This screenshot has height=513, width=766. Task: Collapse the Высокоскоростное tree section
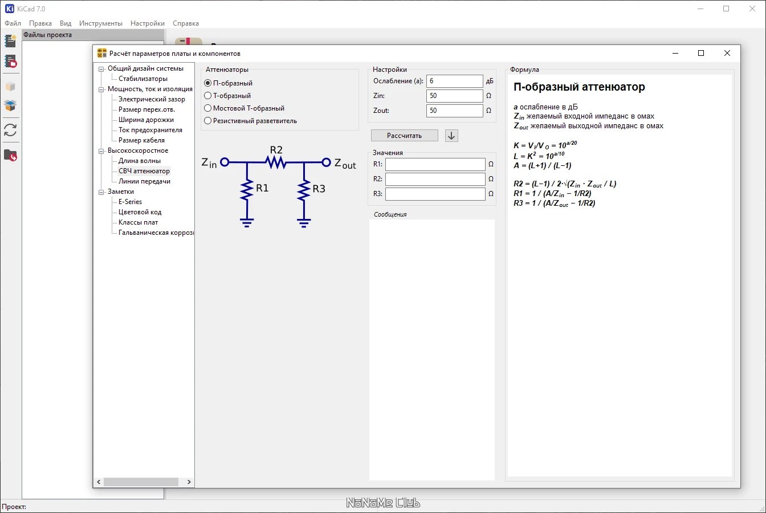coord(101,151)
